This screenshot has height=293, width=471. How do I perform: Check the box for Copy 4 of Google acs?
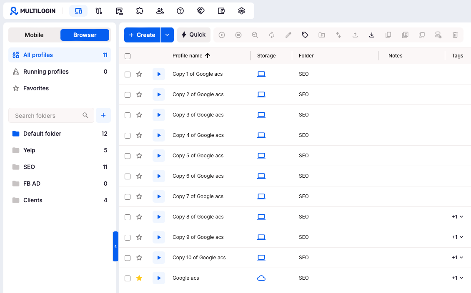[x=128, y=136]
